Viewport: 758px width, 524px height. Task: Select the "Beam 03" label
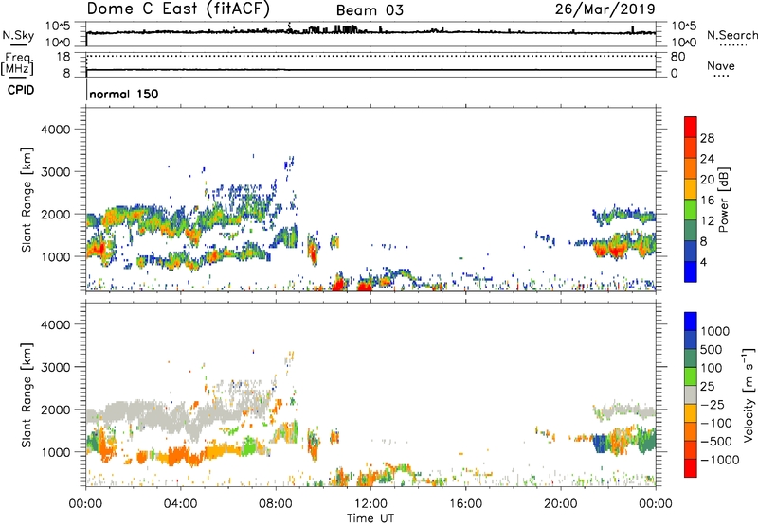click(370, 10)
